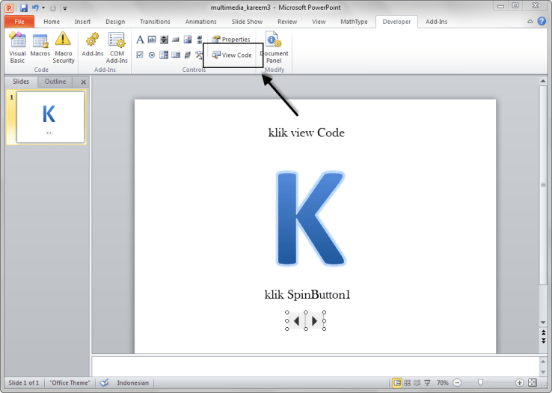
Task: Click the View Code button
Action: (x=233, y=55)
